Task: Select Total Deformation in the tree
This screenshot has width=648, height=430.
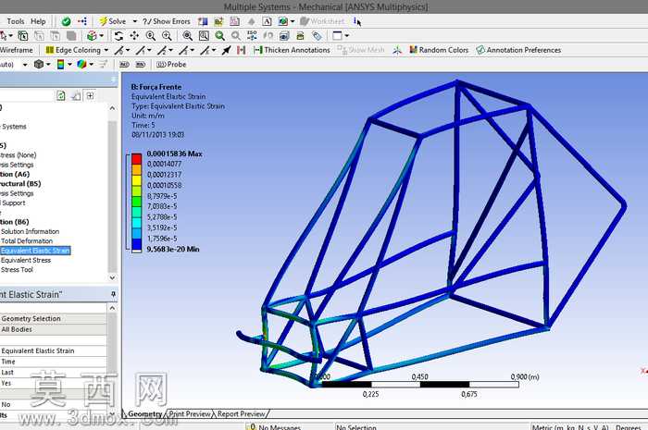Action: pos(27,241)
